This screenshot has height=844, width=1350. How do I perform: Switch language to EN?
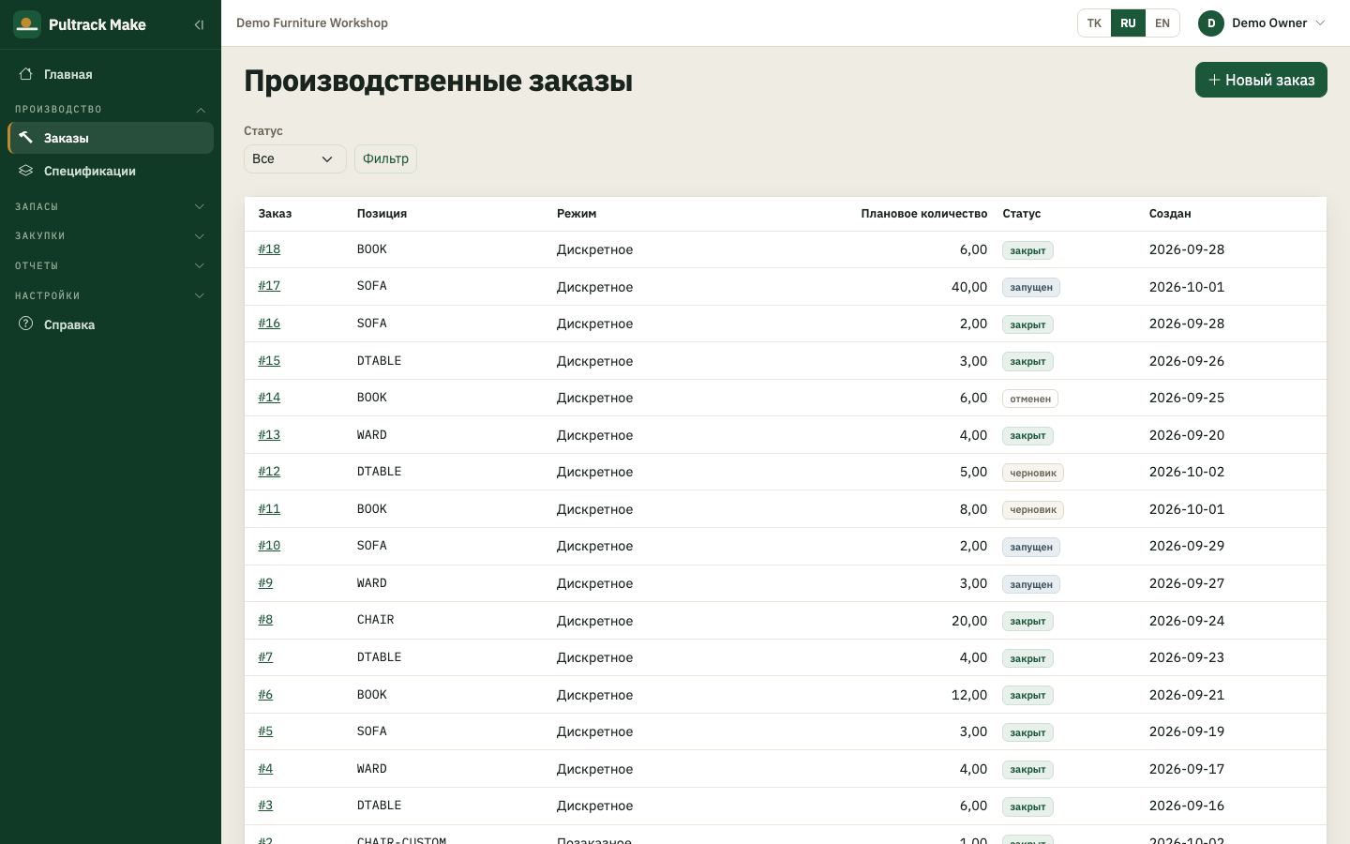coord(1162,23)
